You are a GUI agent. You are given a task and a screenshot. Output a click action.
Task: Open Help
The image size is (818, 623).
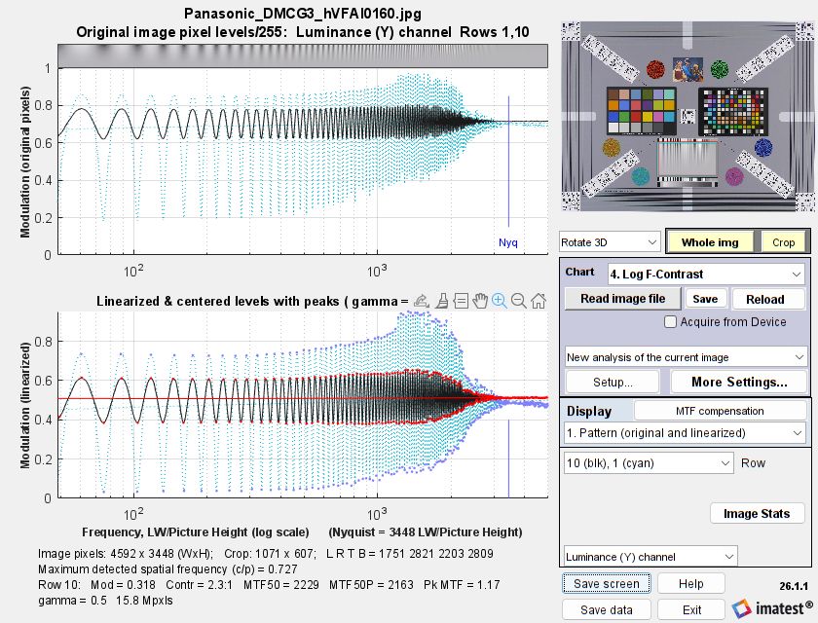[x=691, y=583]
